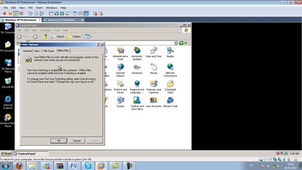Screen dimensions: 302x170
Task: Select Windows Media Player desktop icon
Action: coord(8,120)
